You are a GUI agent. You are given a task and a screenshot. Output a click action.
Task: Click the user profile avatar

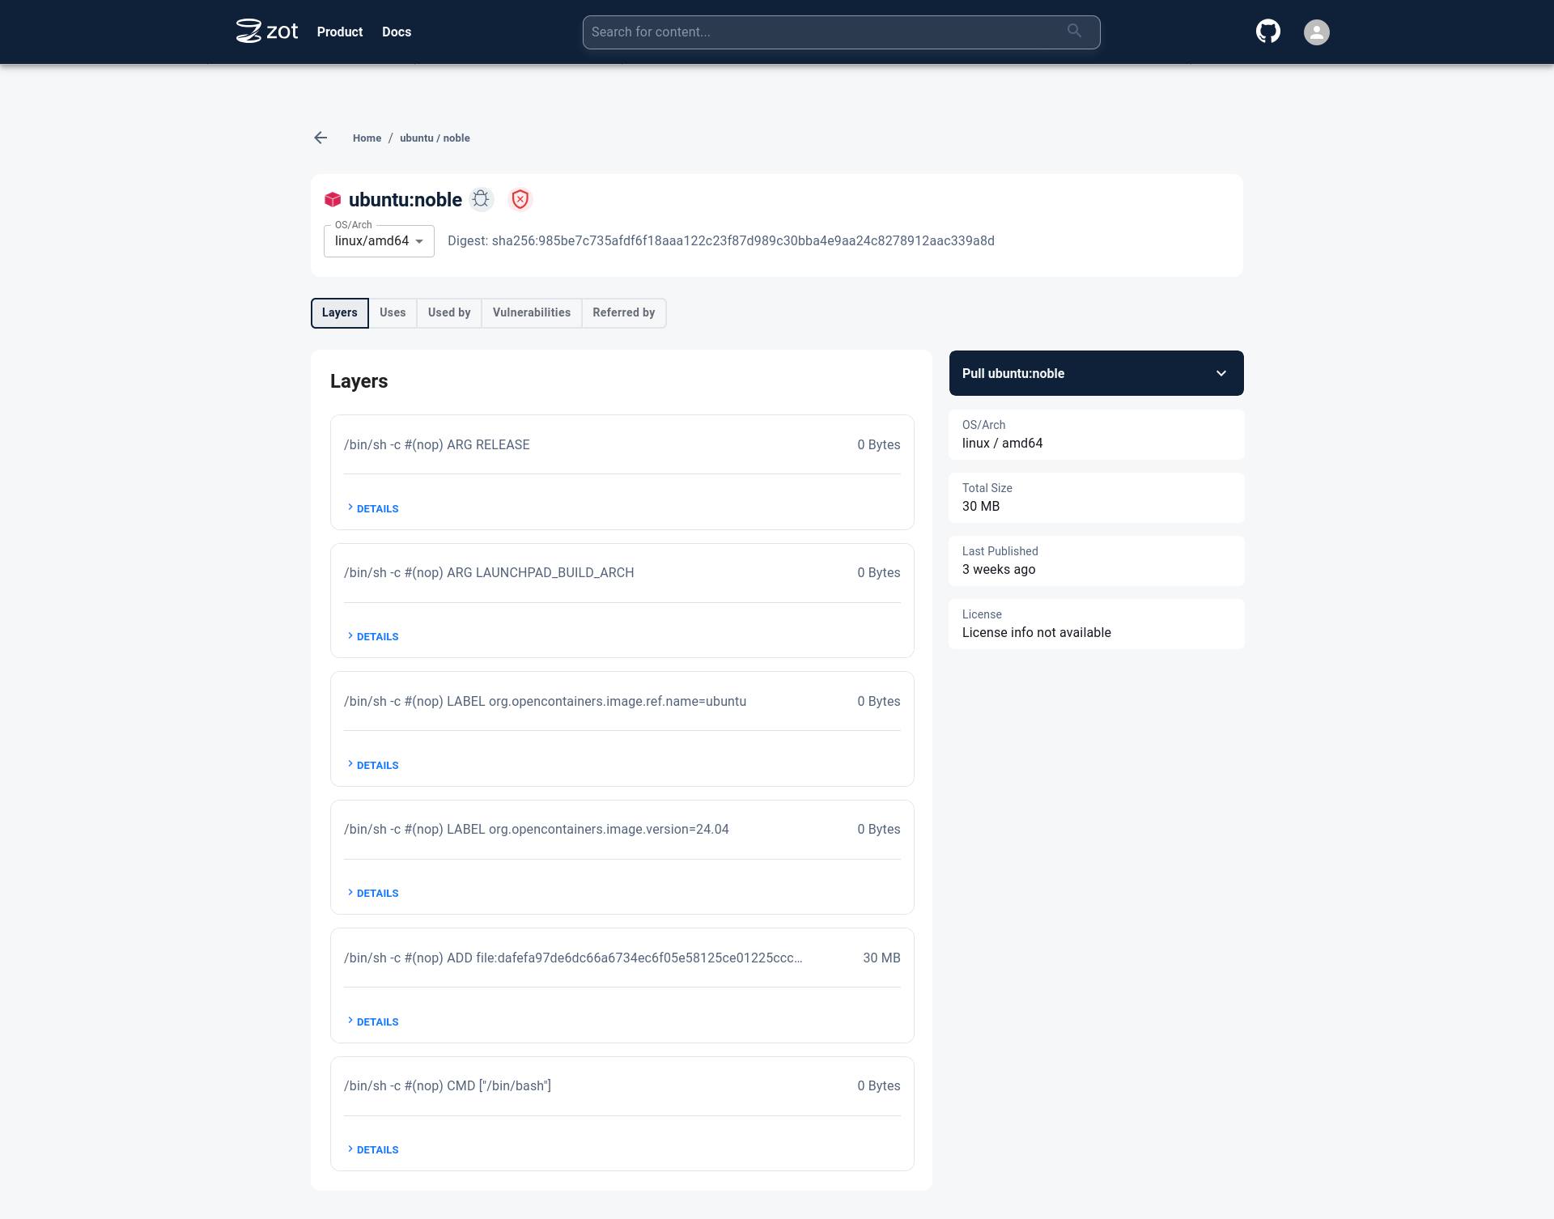coord(1316,32)
